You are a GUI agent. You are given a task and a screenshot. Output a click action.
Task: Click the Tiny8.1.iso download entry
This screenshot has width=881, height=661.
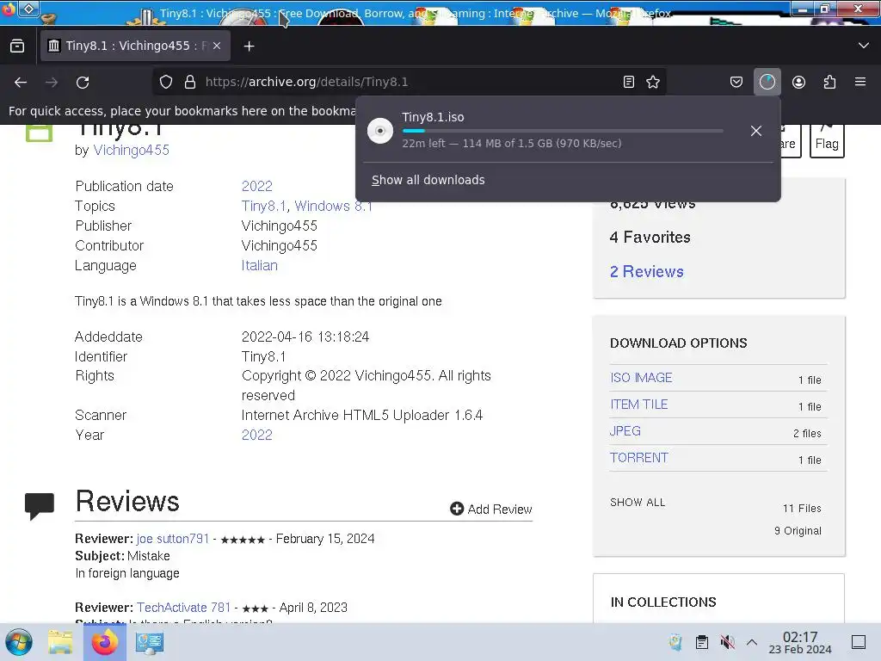(x=568, y=131)
